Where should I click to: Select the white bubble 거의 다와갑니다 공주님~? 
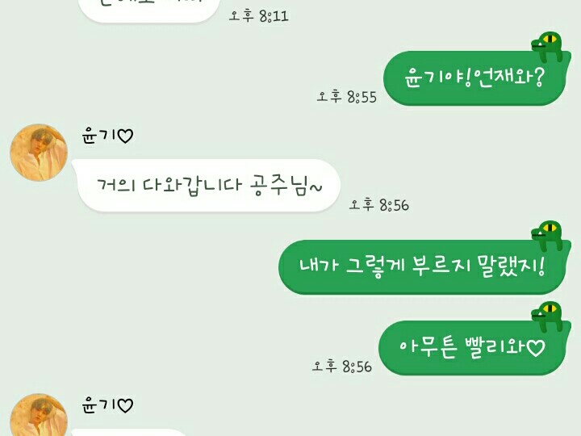206,186
